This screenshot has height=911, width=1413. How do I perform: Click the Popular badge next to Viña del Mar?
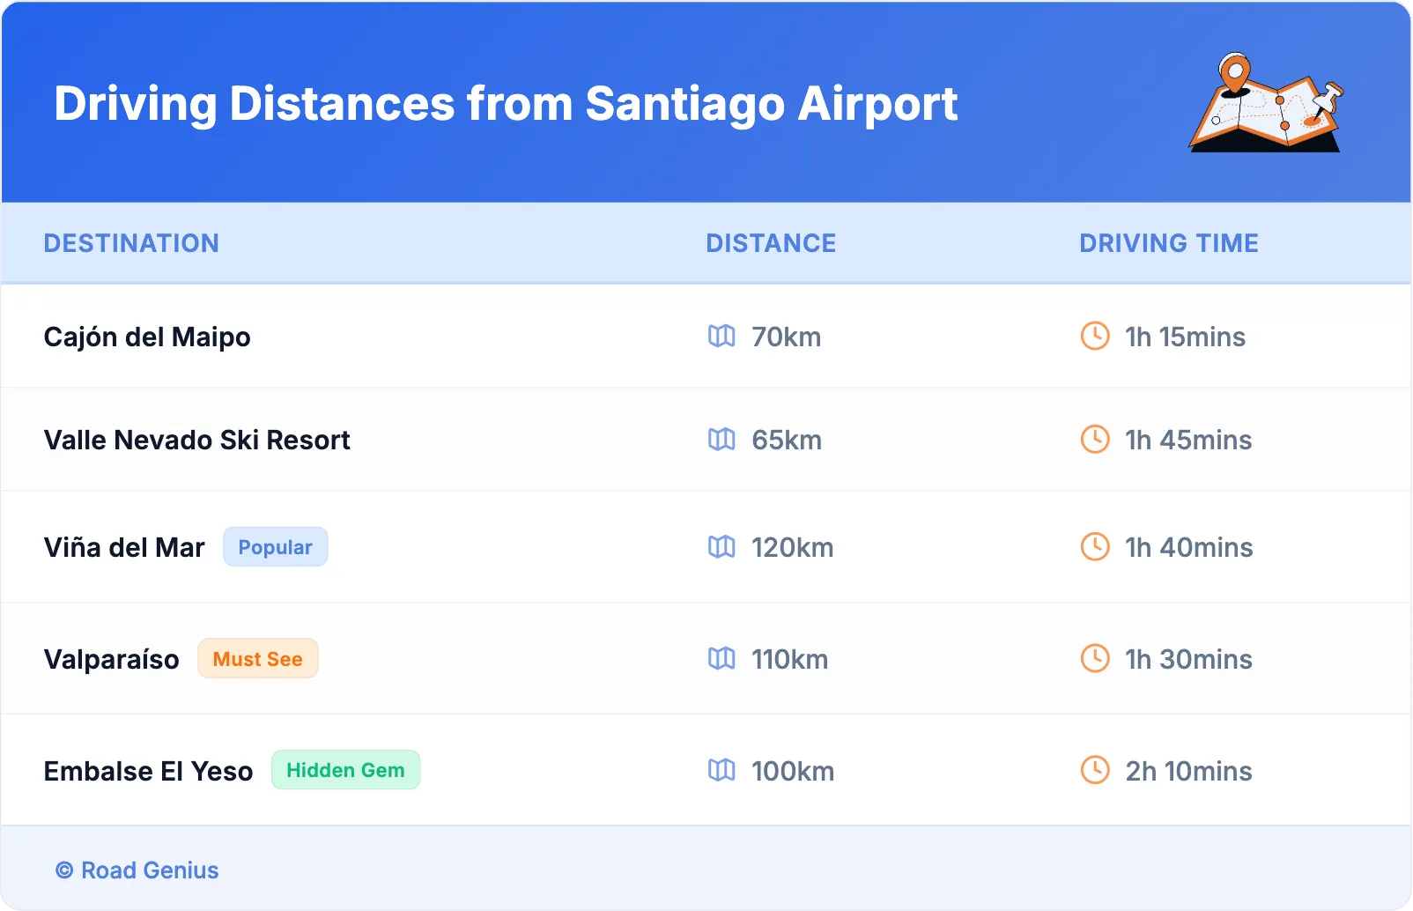pos(275,547)
